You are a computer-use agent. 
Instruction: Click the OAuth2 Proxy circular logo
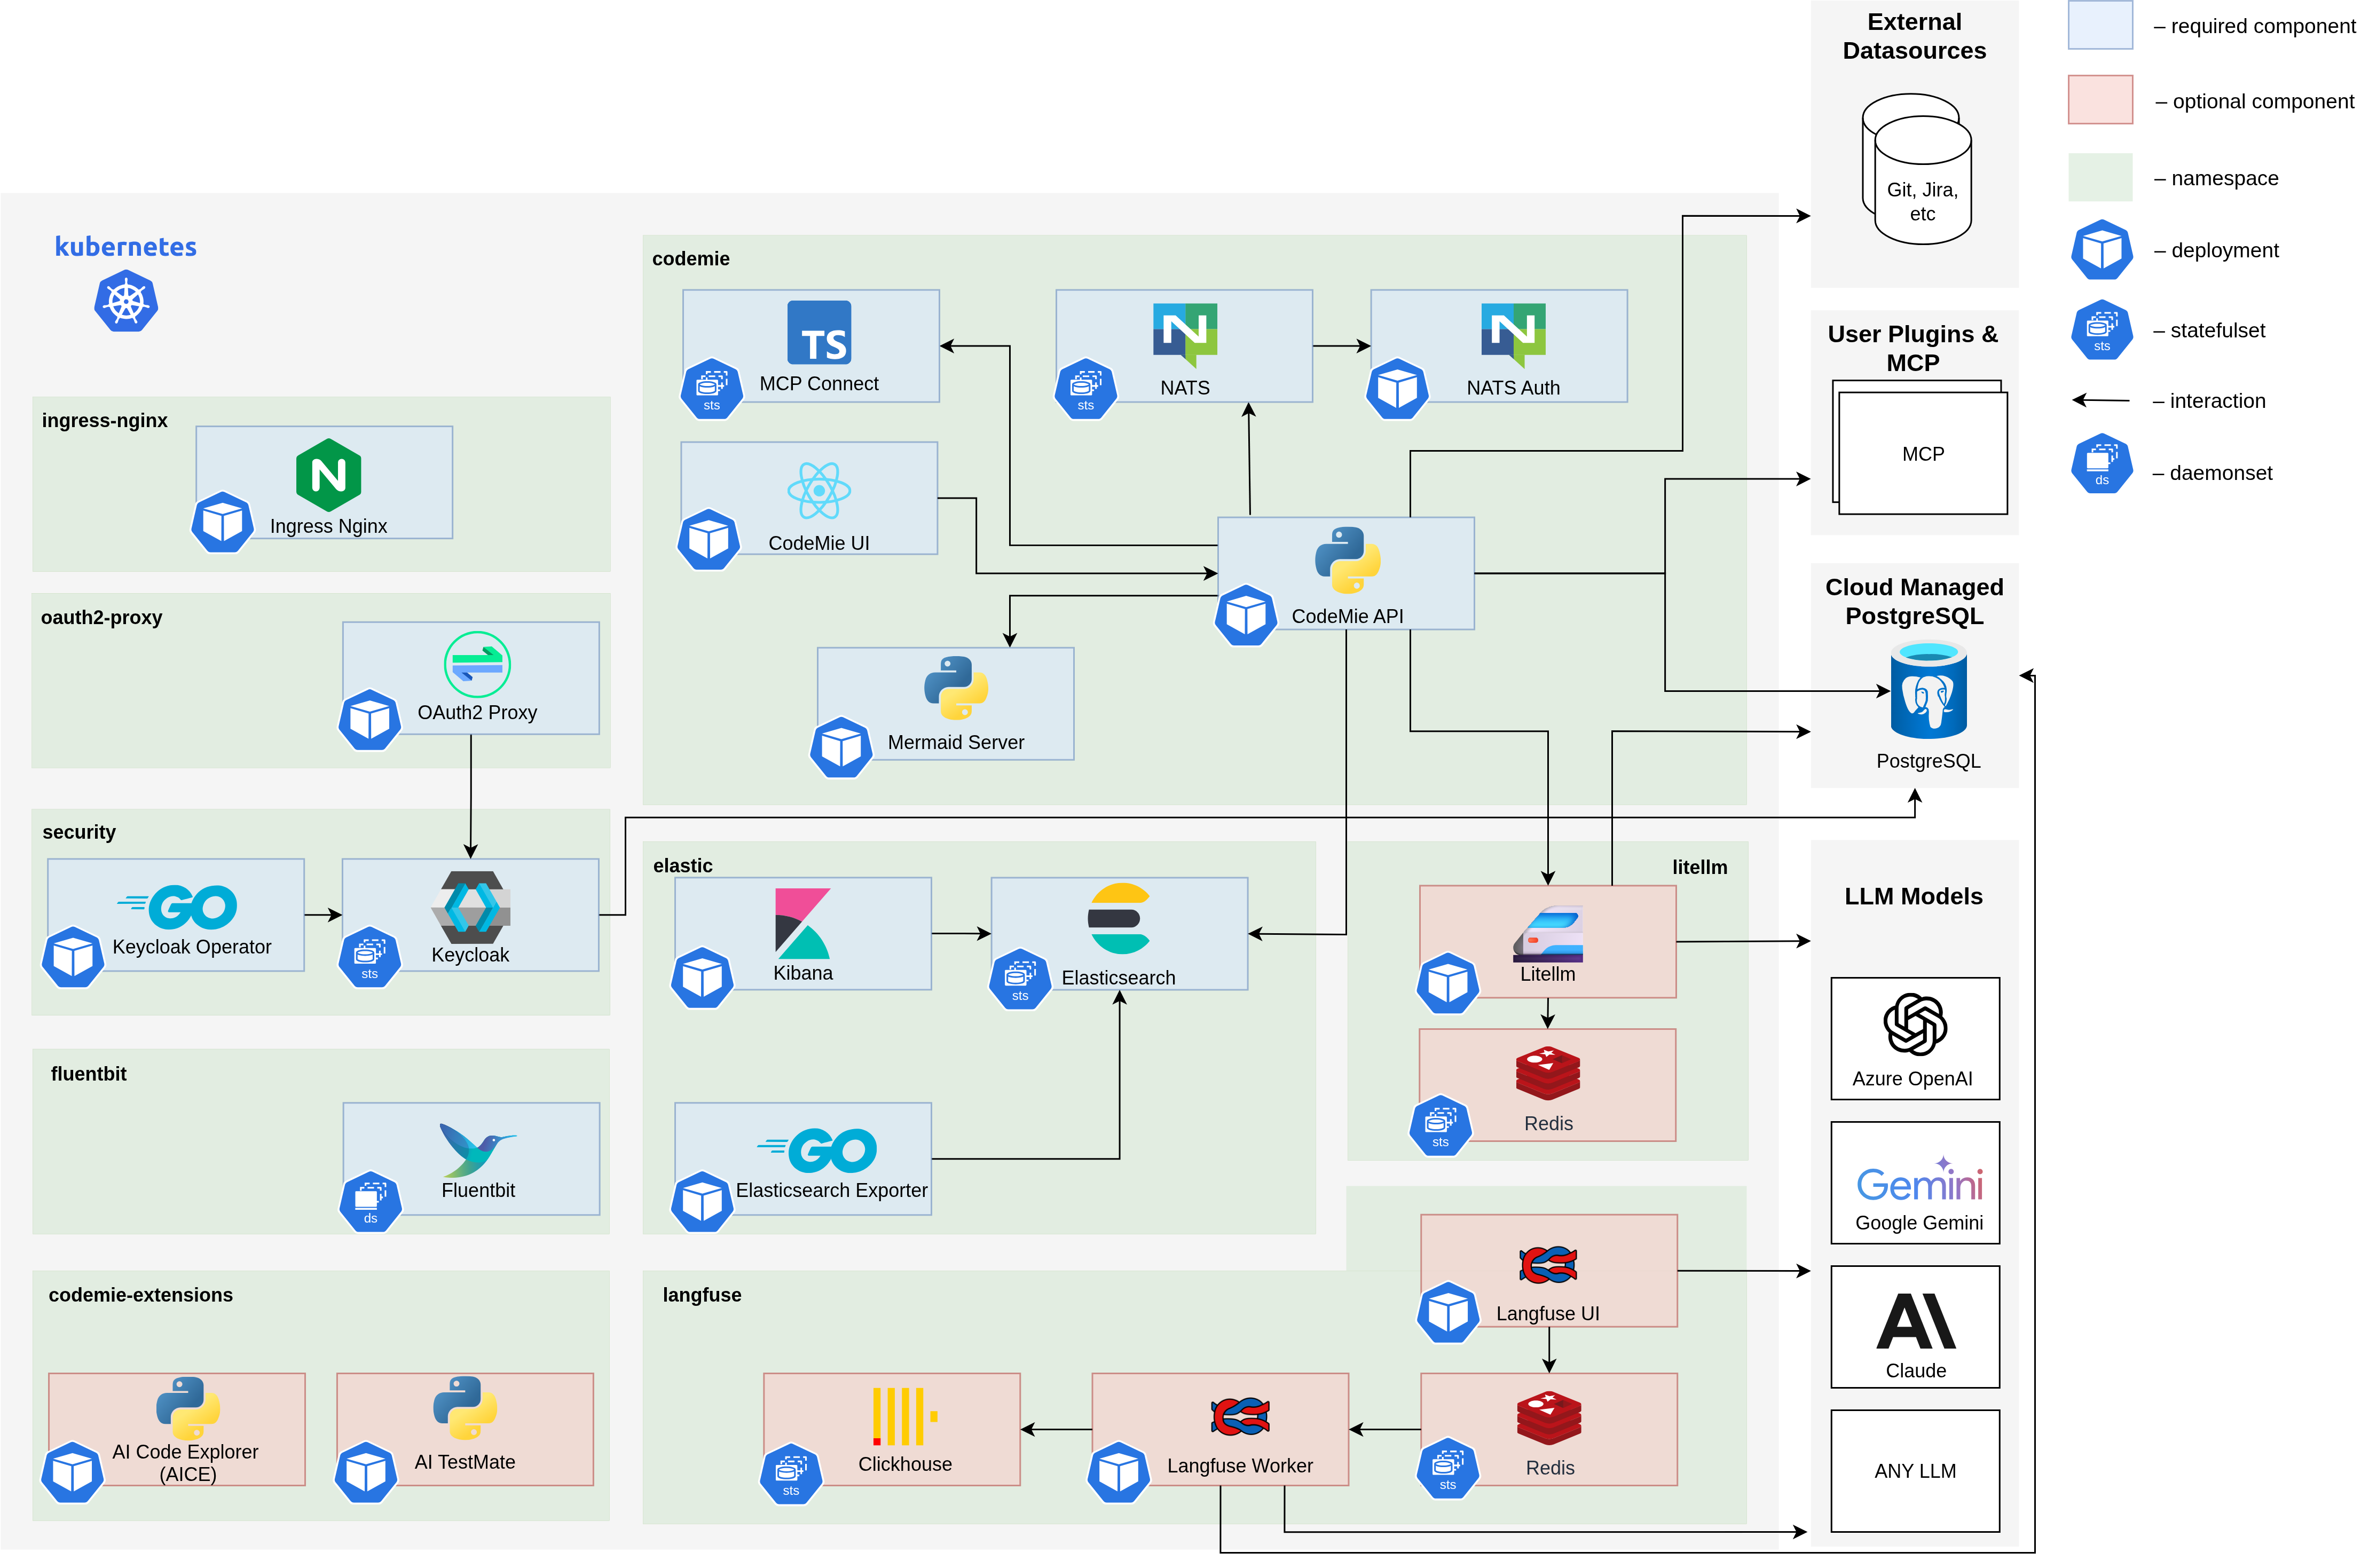tap(477, 664)
